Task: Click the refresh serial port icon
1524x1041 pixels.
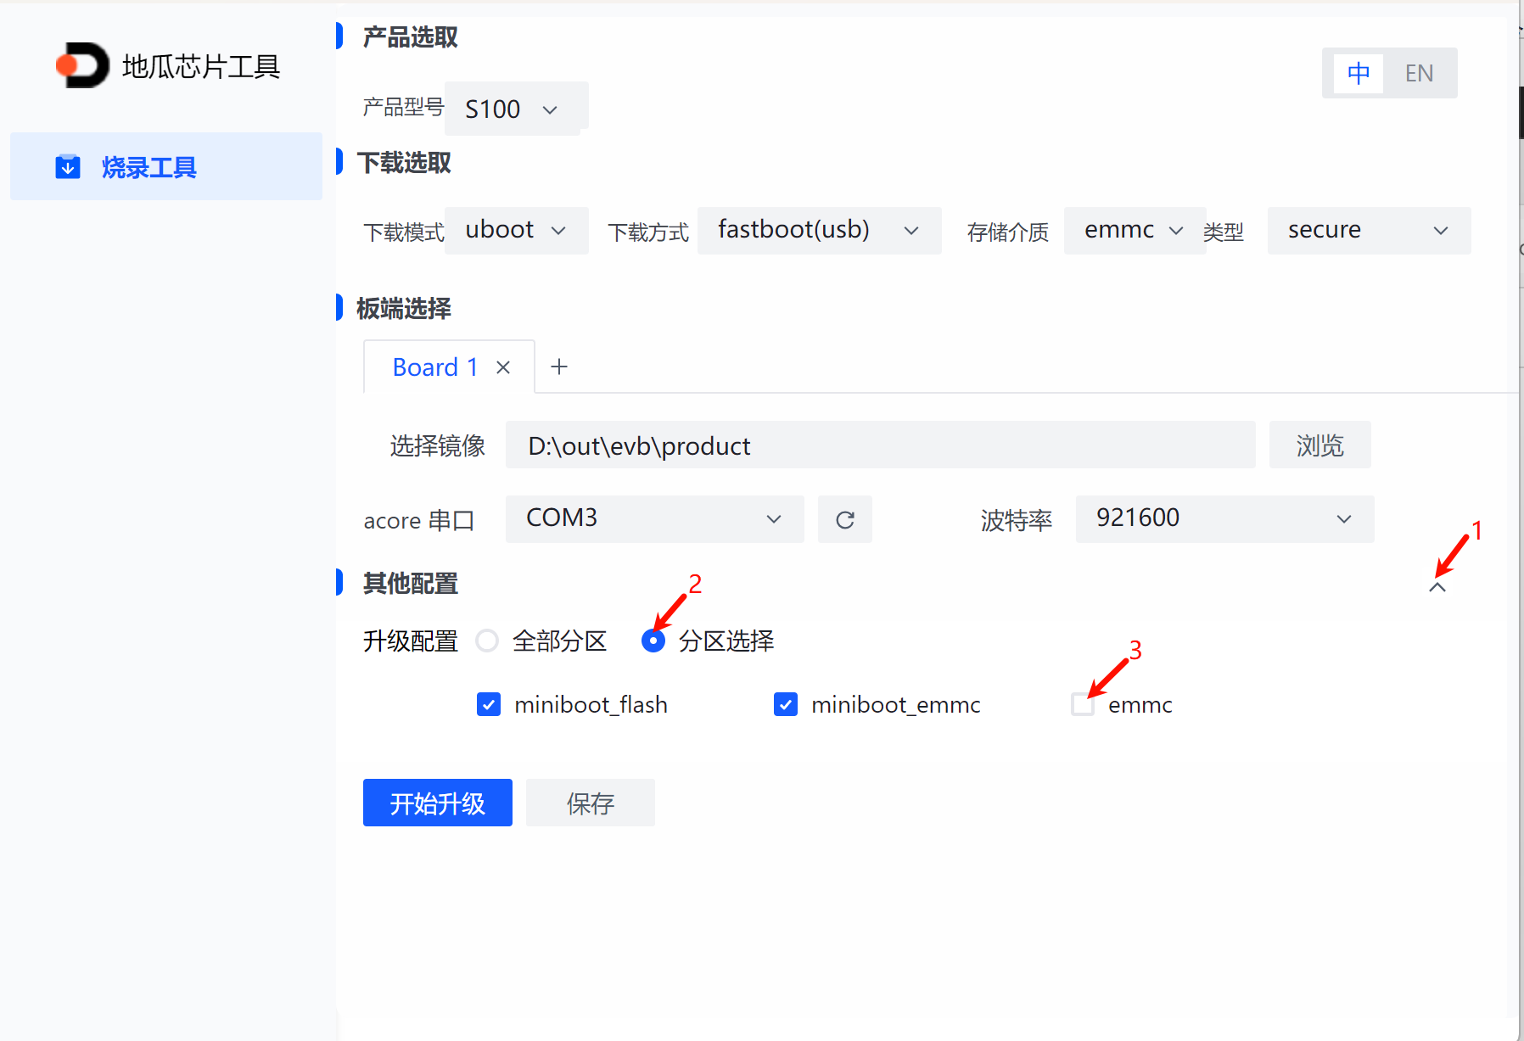Action: pos(844,519)
